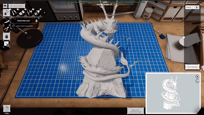Zoom in on the instruction page preview
The image size is (204, 115).
(x=197, y=77)
